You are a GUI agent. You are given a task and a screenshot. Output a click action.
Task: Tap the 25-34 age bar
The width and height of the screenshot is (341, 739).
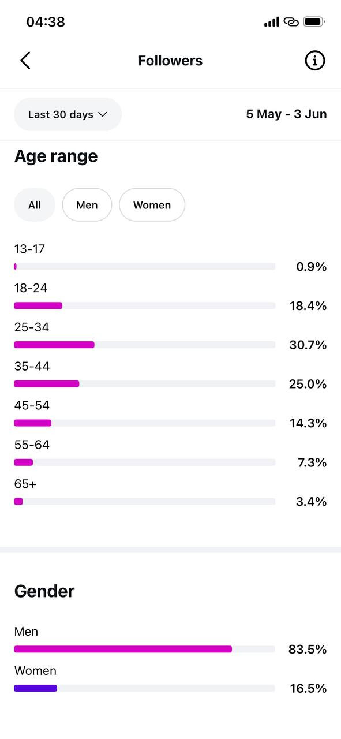click(144, 345)
